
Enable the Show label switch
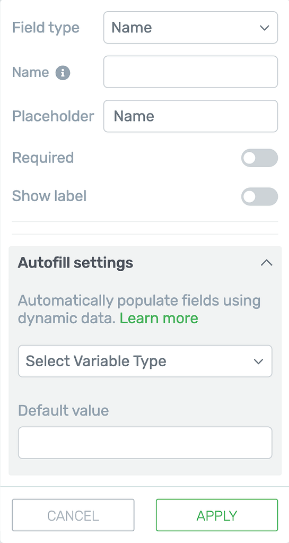[x=260, y=197]
